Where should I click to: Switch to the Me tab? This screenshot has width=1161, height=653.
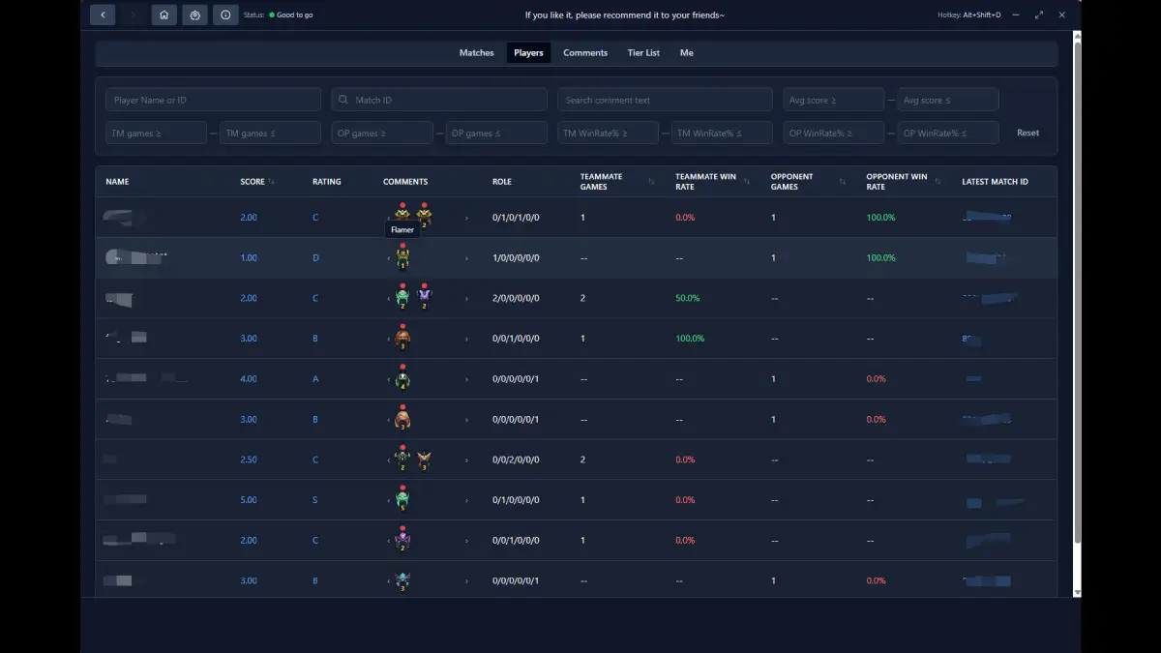(x=687, y=53)
